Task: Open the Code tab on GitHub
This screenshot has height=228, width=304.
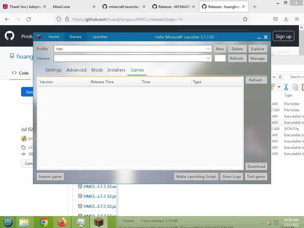Action: tap(20, 73)
